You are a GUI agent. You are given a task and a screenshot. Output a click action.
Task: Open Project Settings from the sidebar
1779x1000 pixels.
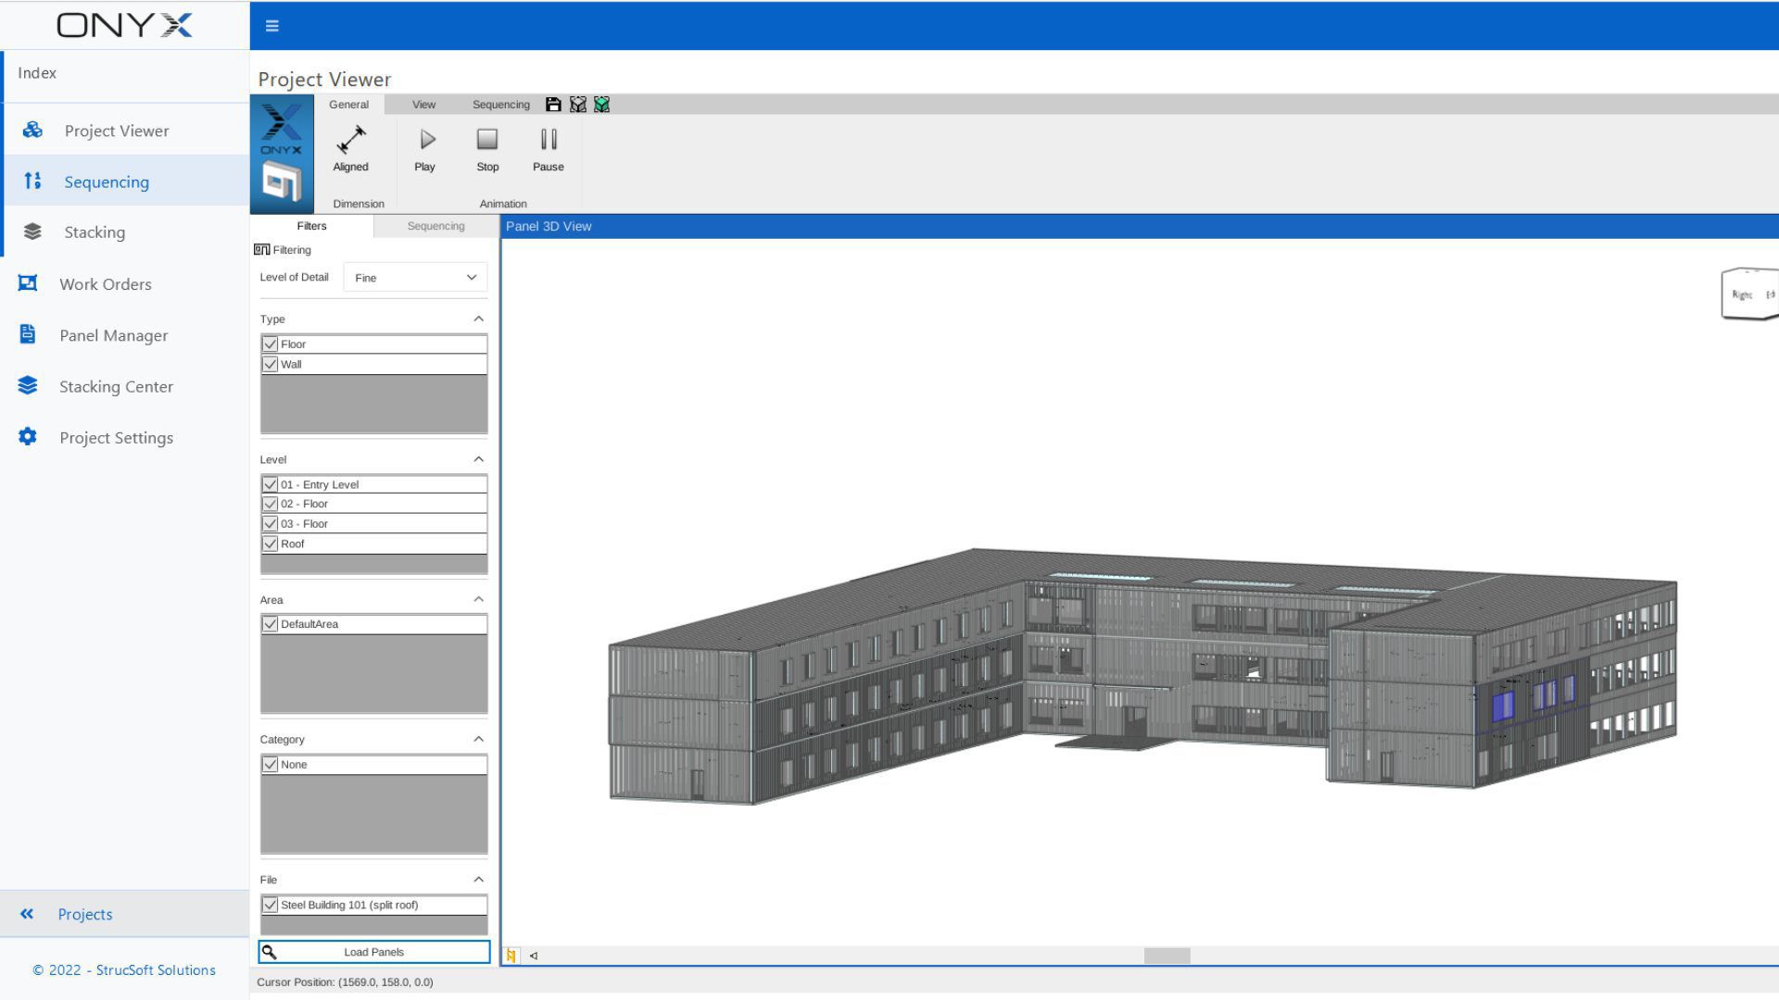click(x=117, y=437)
